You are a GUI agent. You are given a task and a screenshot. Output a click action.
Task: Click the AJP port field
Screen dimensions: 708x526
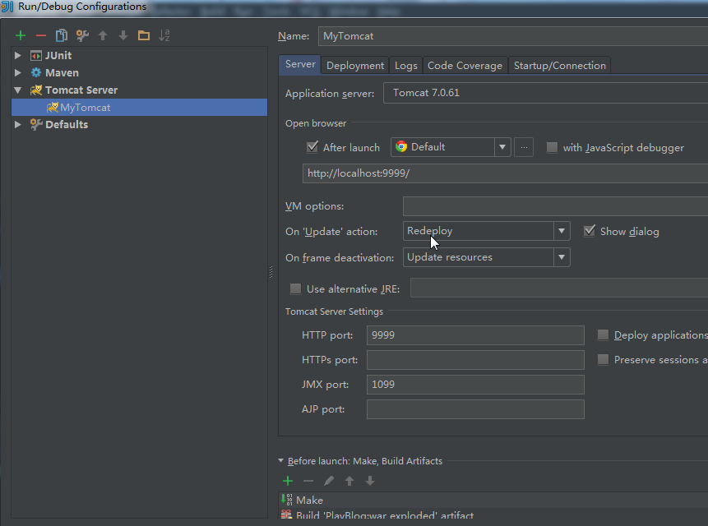[475, 409]
